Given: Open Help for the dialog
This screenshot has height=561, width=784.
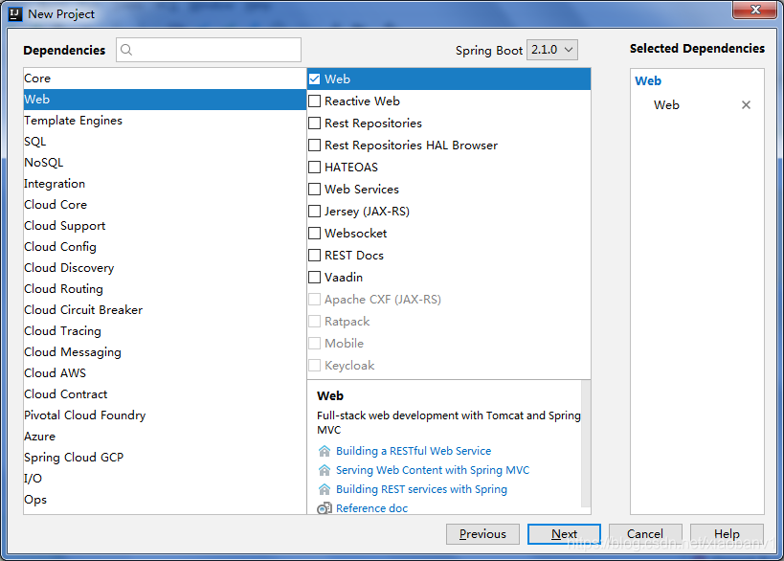Looking at the screenshot, I should point(727,534).
